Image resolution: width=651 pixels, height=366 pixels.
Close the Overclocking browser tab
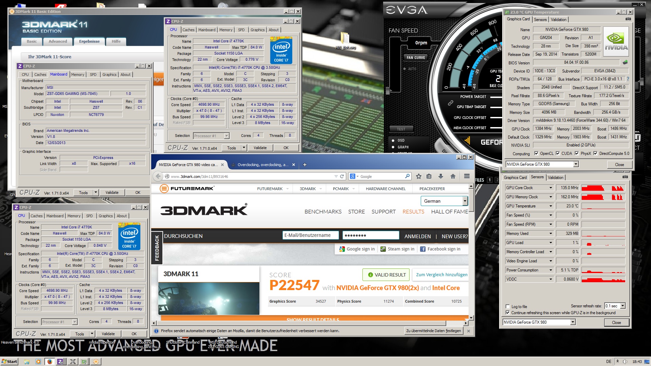coord(294,165)
